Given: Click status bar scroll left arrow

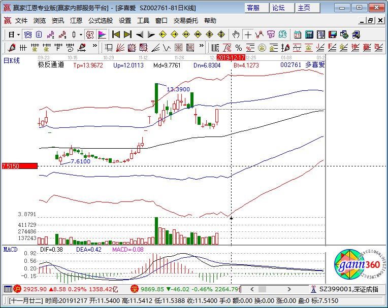Looking at the screenshot, I should (252, 289).
